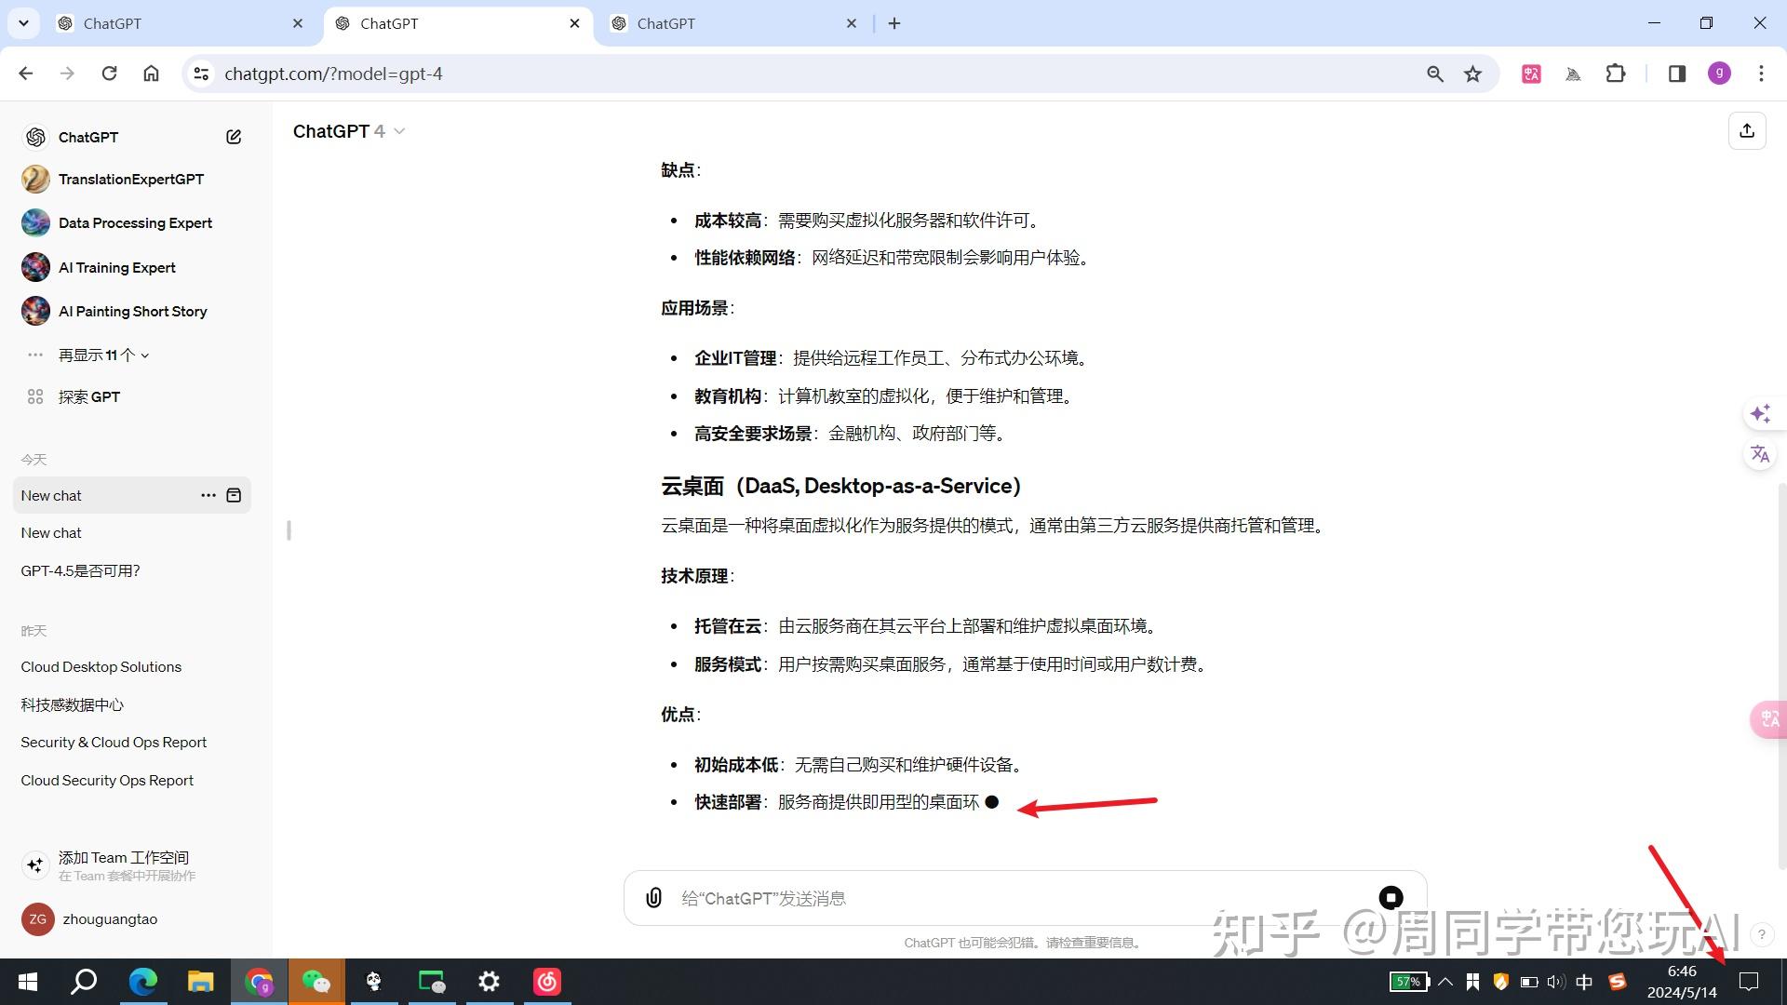
Task: Open WeChat from the taskbar
Action: [316, 981]
